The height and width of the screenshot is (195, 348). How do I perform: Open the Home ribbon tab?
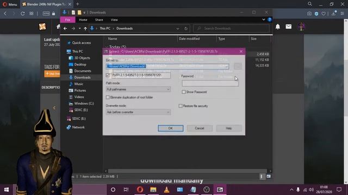click(x=83, y=20)
